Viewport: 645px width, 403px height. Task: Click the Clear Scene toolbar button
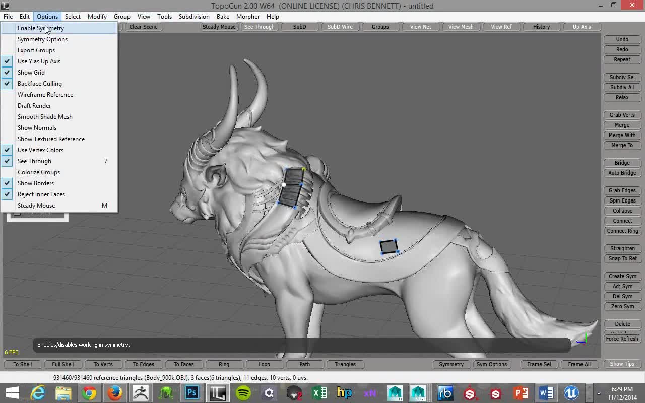[143, 27]
